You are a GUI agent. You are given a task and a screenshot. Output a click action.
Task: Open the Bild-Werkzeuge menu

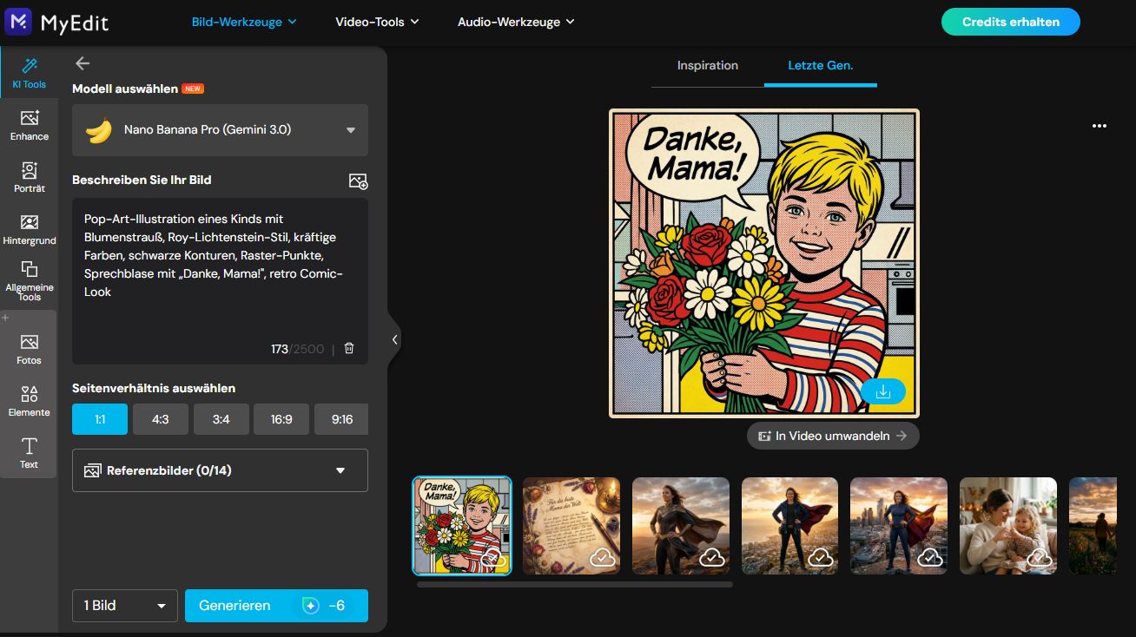tap(244, 22)
